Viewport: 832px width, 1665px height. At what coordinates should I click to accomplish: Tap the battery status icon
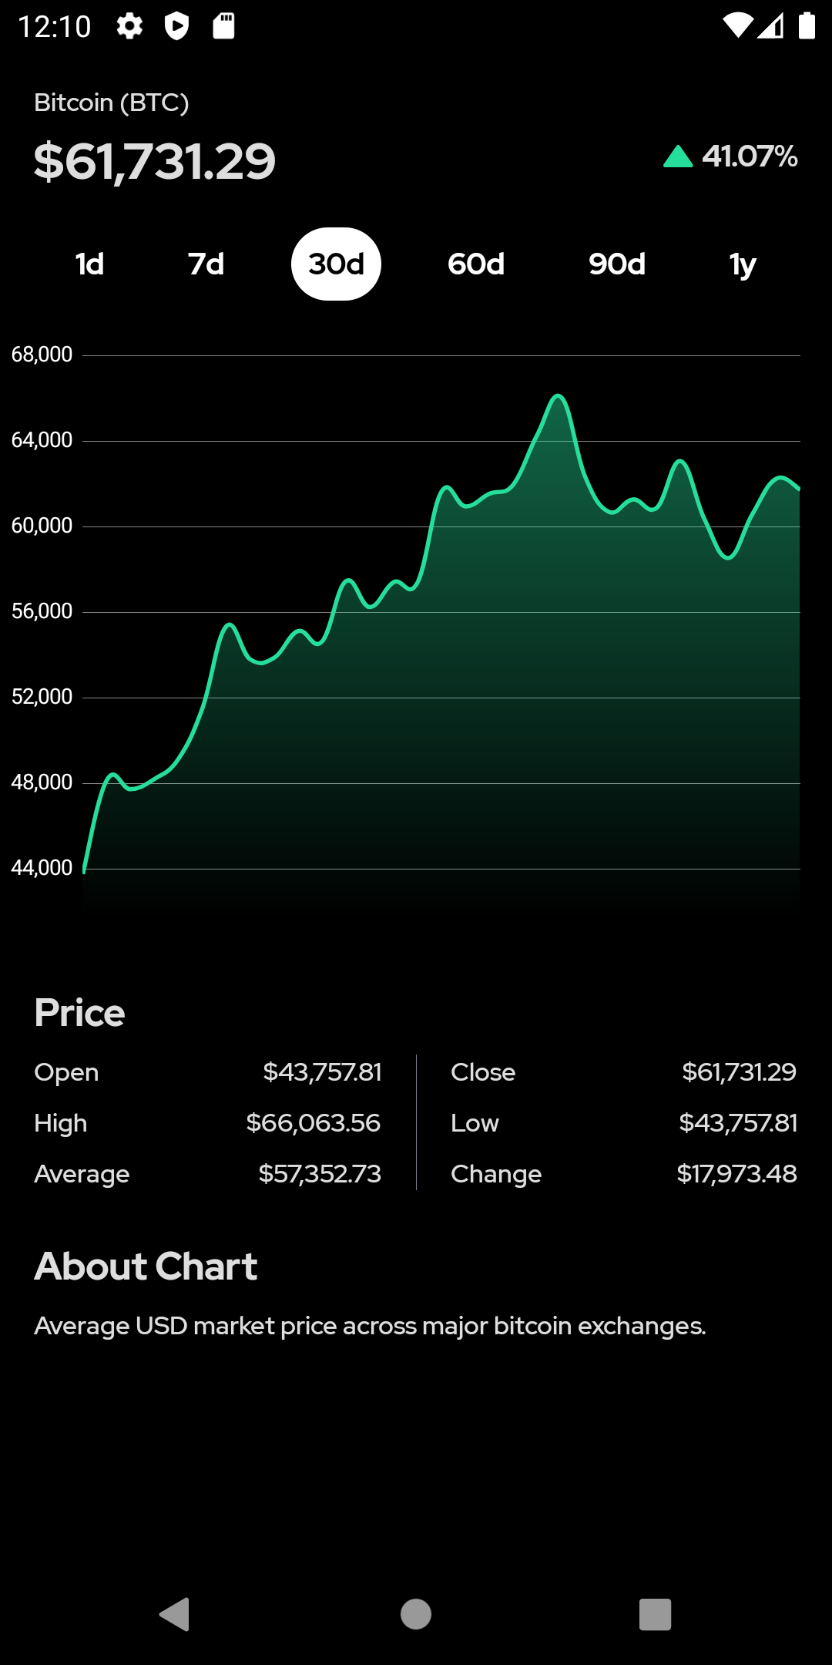click(x=807, y=26)
